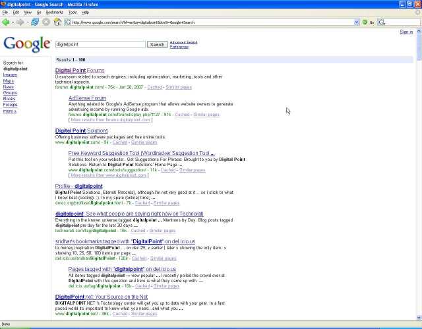
Task: Click the vertical scrollbar thumb
Action: tap(419, 47)
